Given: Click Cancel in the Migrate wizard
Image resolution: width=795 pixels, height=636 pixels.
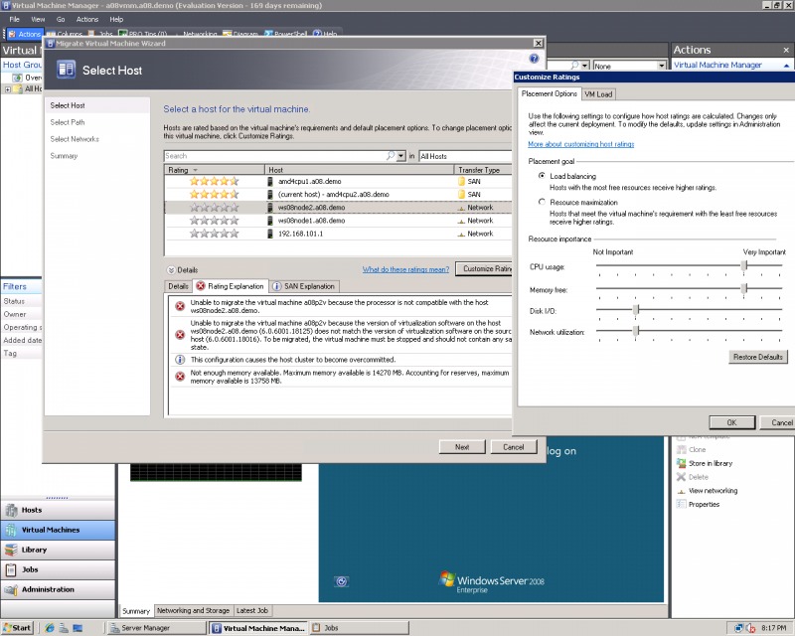Looking at the screenshot, I should [x=514, y=447].
